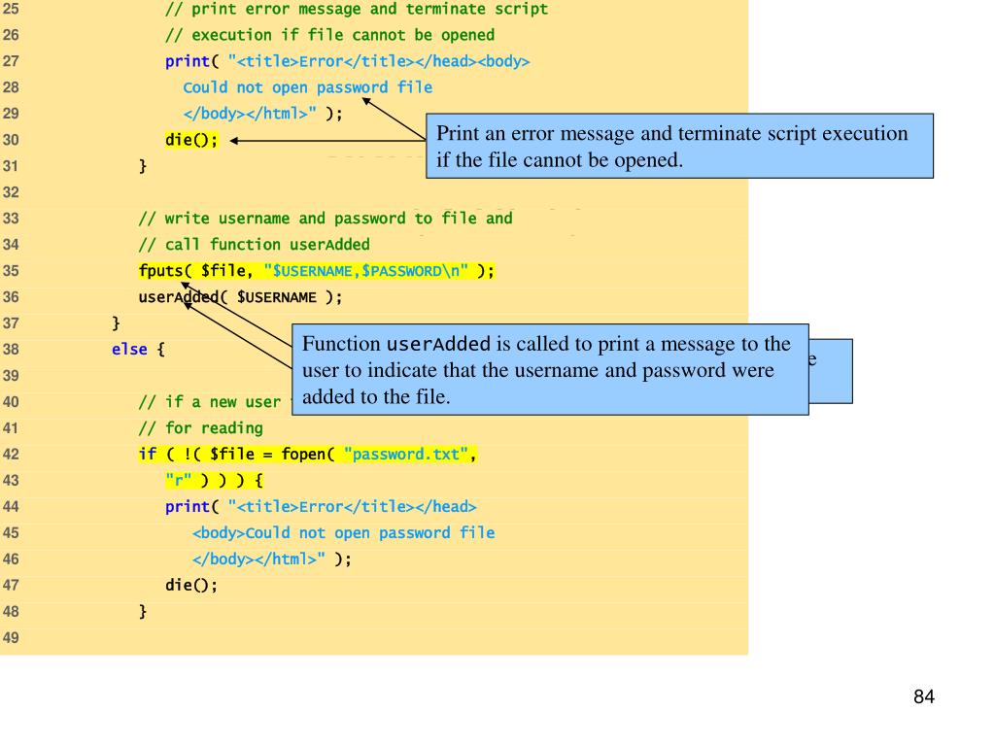The width and height of the screenshot is (995, 746).
Task: Click the "</body></html>" string on line 29
Action: point(250,114)
